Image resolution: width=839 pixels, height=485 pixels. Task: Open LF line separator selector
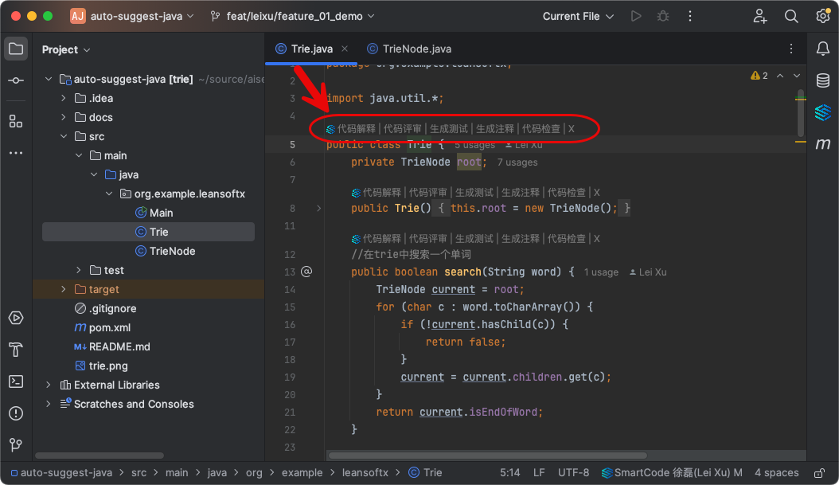click(539, 473)
